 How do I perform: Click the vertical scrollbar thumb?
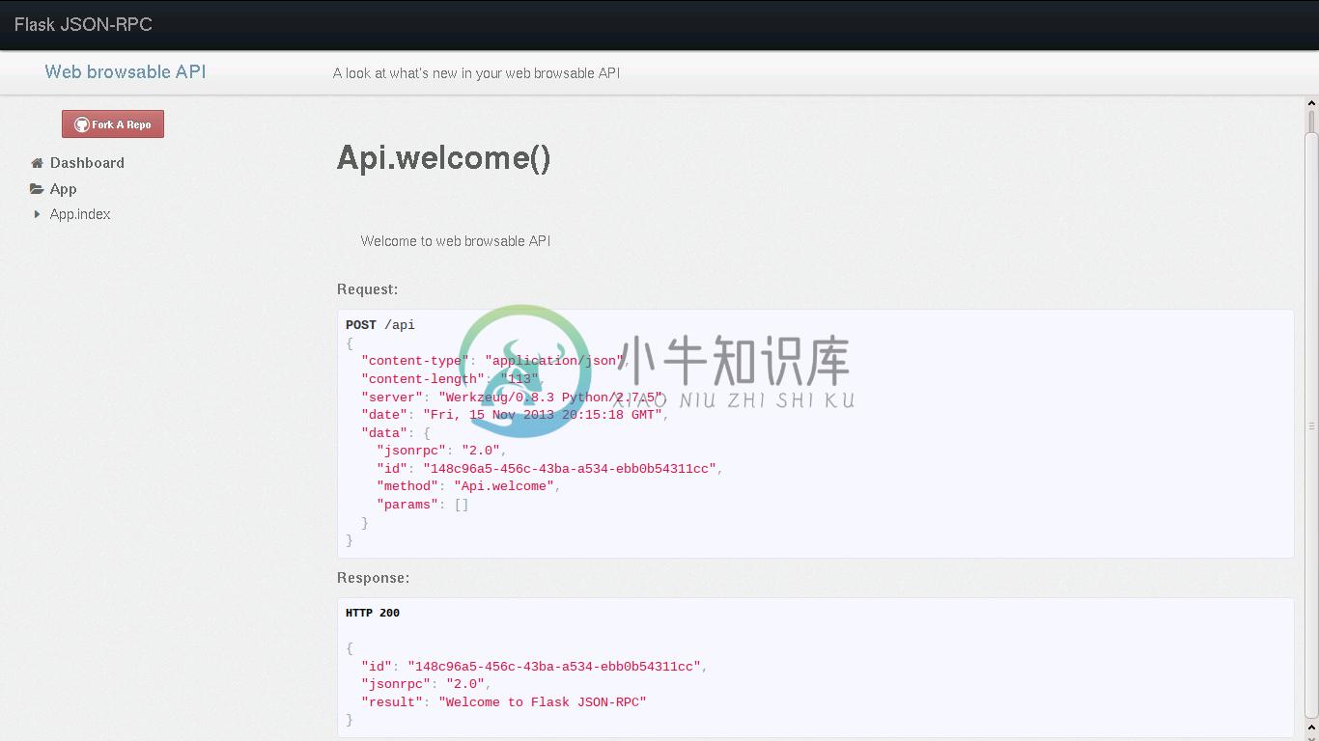click(x=1311, y=425)
